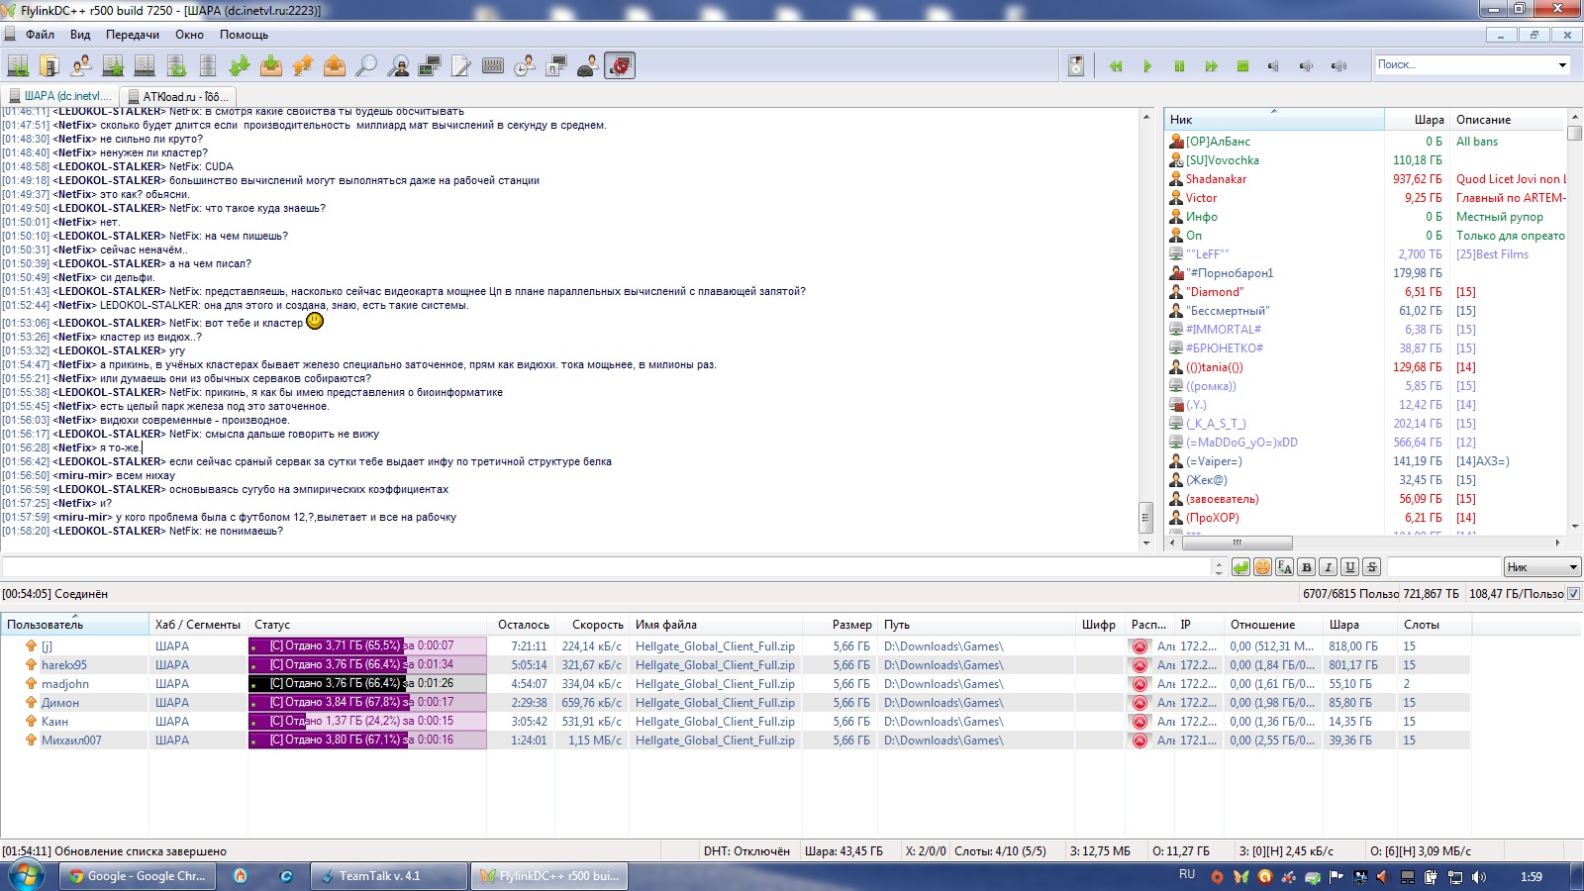
Task: Click the user filter input field
Action: coord(1443,567)
